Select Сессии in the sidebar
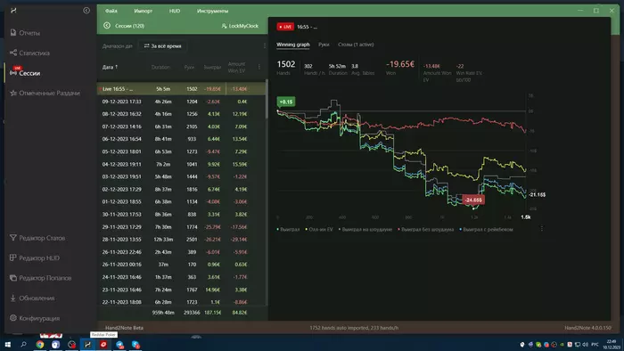 [x=25, y=73]
